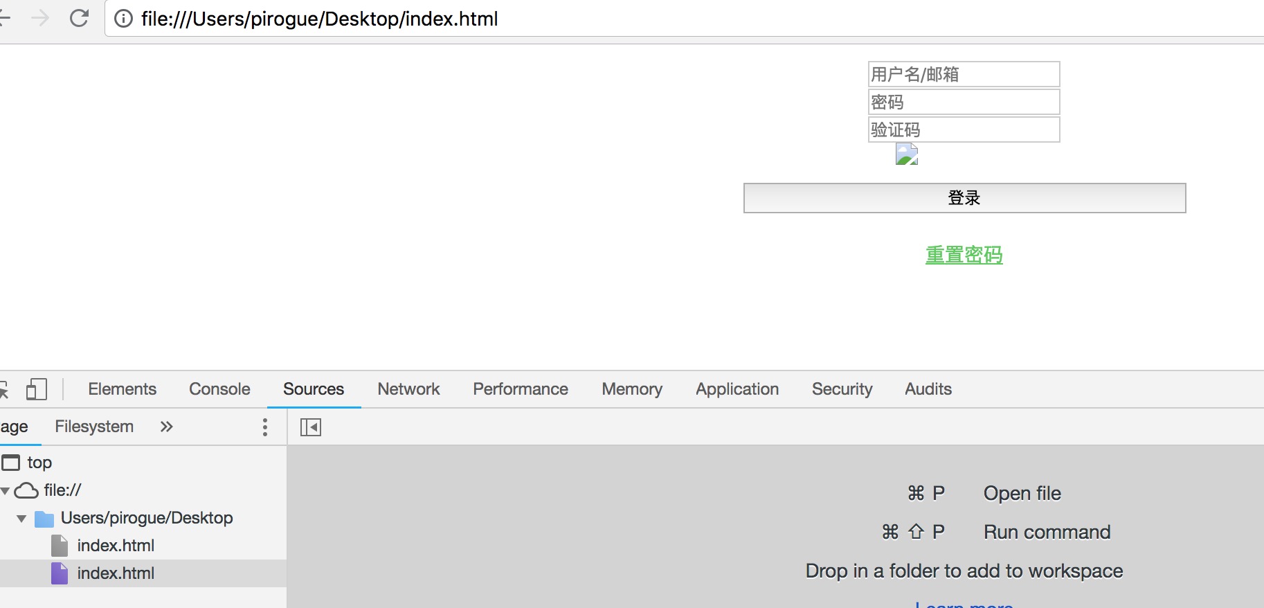This screenshot has height=608, width=1264.
Task: Collapse the file:// tree node
Action: pos(6,491)
